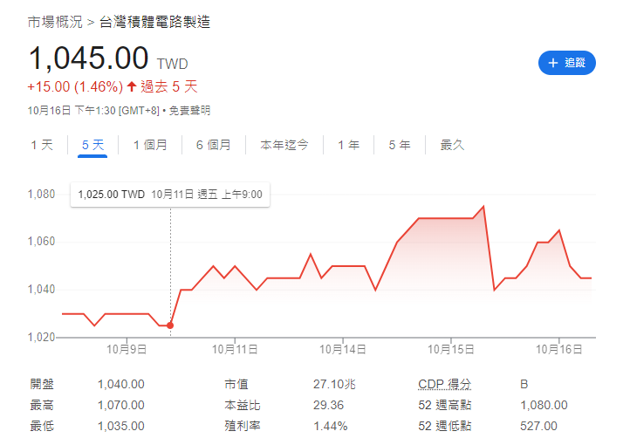Click the 52 週高點 value 1,080.00
Viewport: 630px width, 445px height.
point(544,405)
